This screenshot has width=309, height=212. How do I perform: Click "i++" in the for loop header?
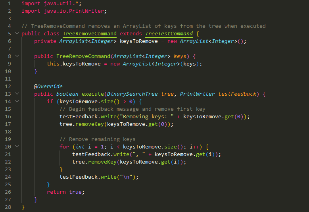click(194, 147)
